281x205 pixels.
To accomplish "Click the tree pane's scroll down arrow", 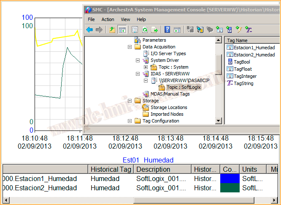I will point(219,121).
